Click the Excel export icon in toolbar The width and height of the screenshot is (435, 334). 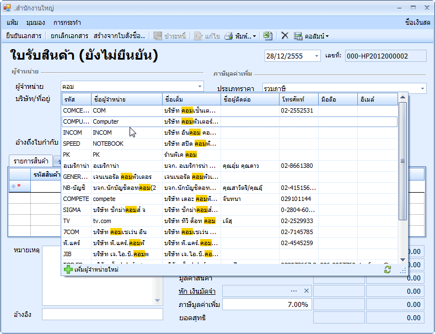point(267,36)
